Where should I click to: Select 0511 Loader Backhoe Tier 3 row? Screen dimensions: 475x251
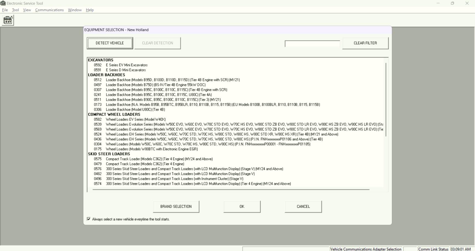point(157,99)
